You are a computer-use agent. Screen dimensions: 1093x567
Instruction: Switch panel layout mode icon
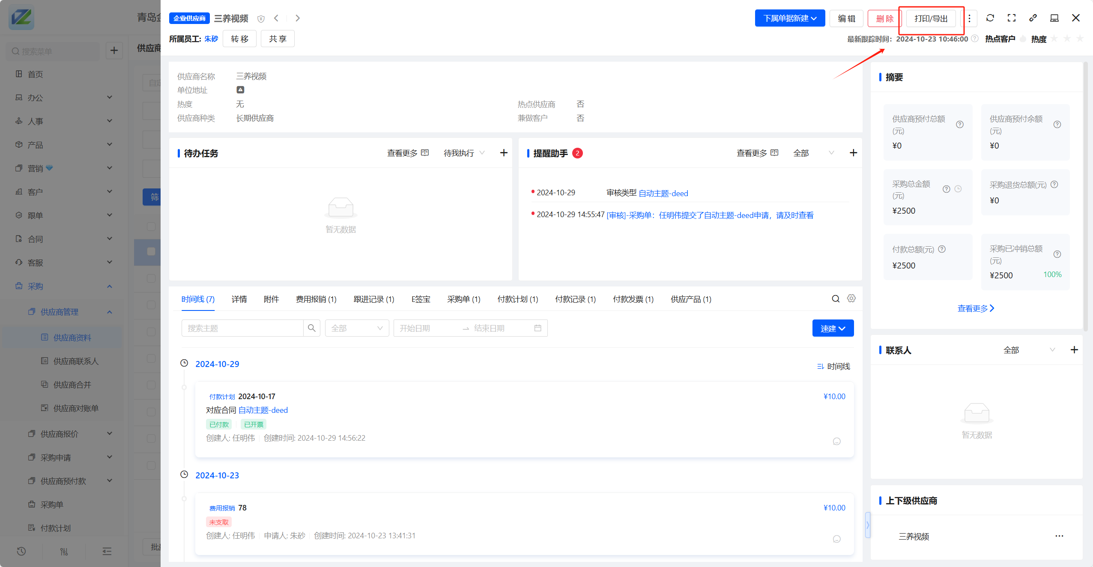point(1054,18)
